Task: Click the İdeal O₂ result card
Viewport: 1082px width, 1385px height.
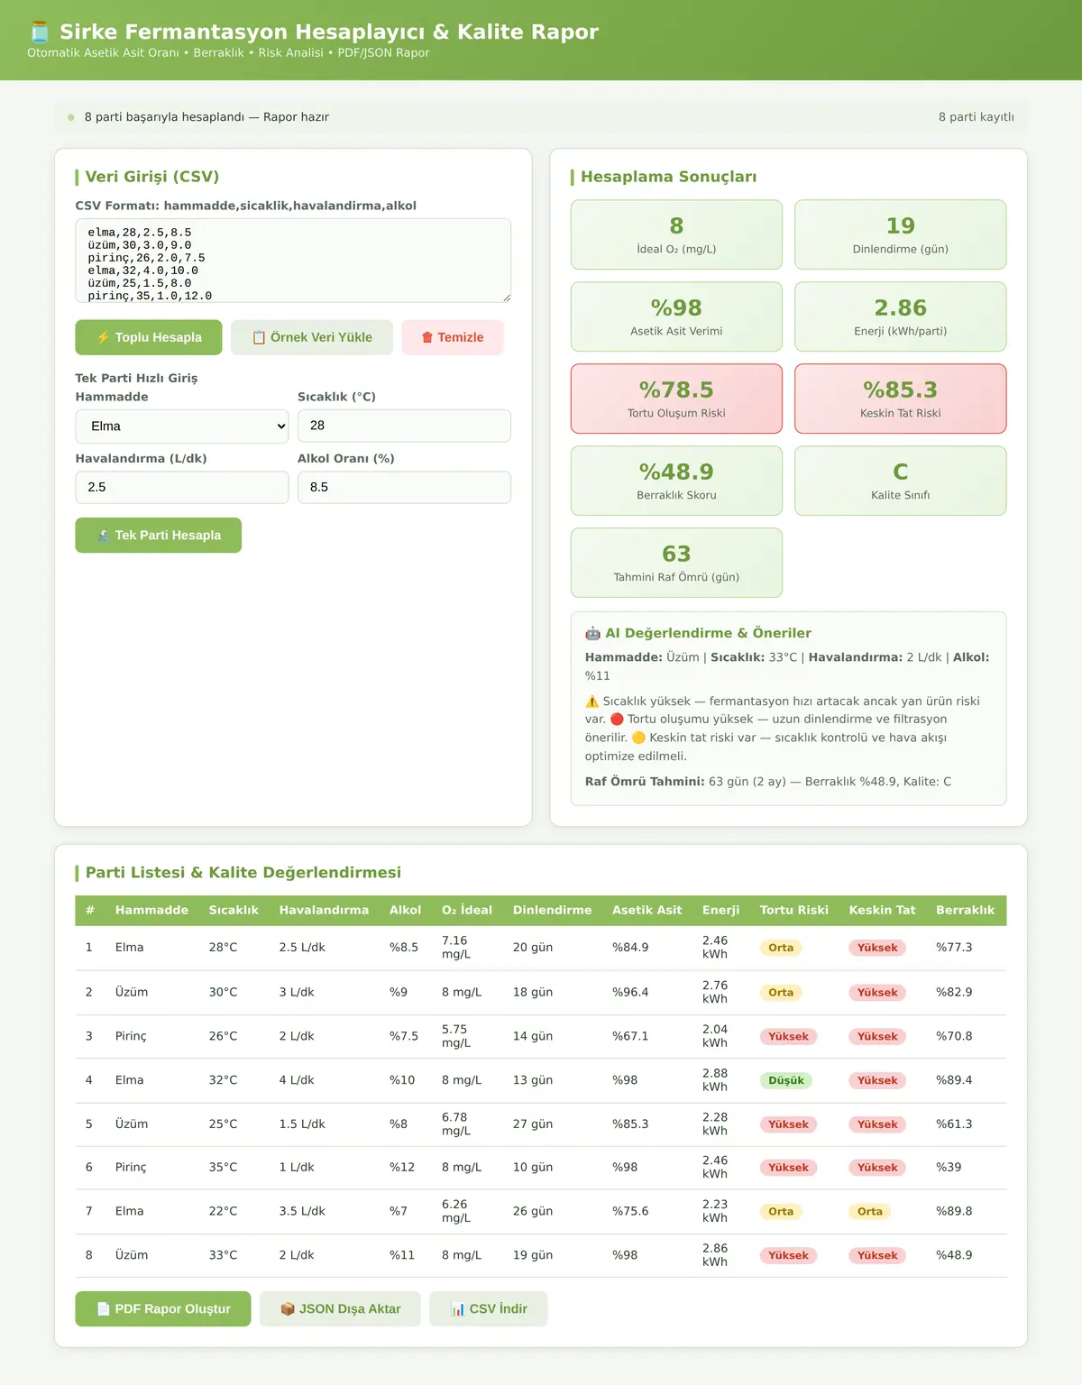Action: tap(676, 234)
